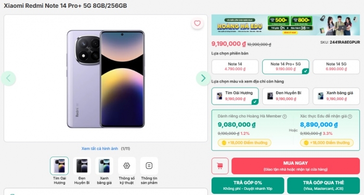The width and height of the screenshot is (364, 195).
Task: Choose the Xanh băng giá color option
Action: [x=336, y=96]
